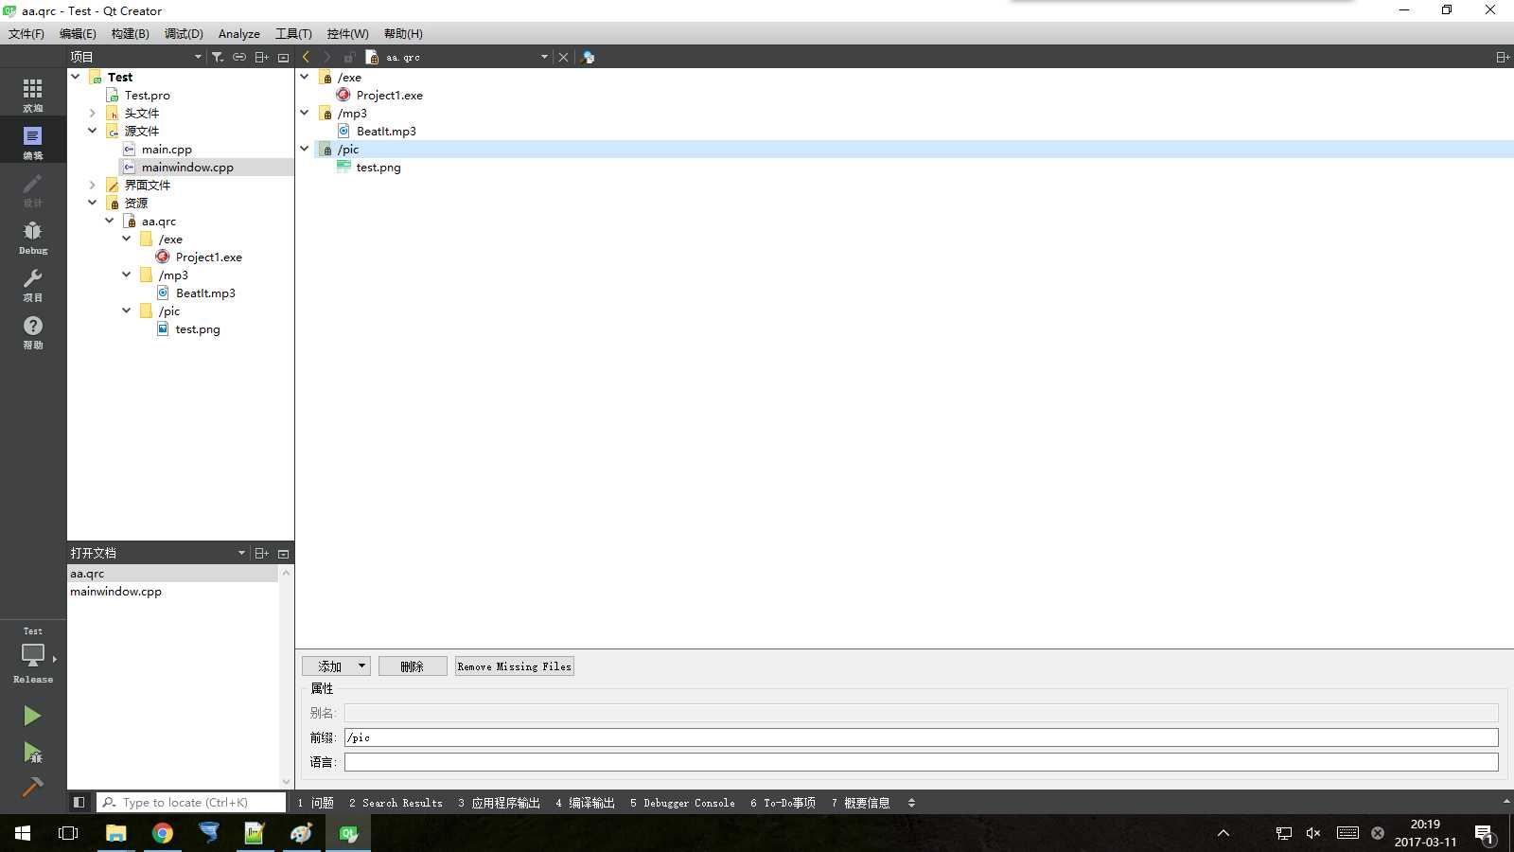Open the 控件(W) menu
The height and width of the screenshot is (852, 1514).
(x=347, y=33)
